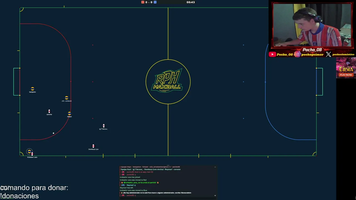Click the blue team score color square
This screenshot has height=200, width=356.
coord(155,2)
